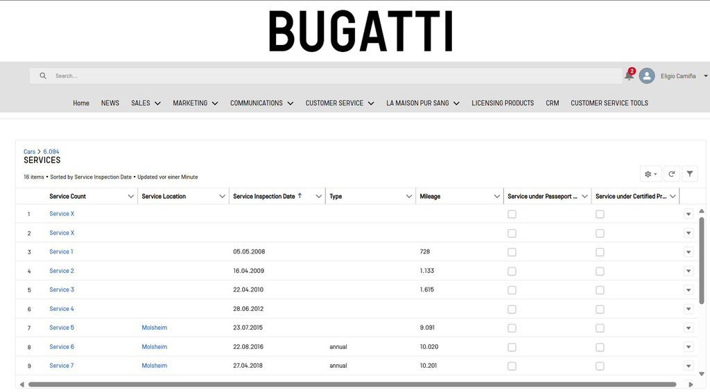The height and width of the screenshot is (392, 710).
Task: Check Service under Passeport for Service 5
Action: (x=512, y=328)
